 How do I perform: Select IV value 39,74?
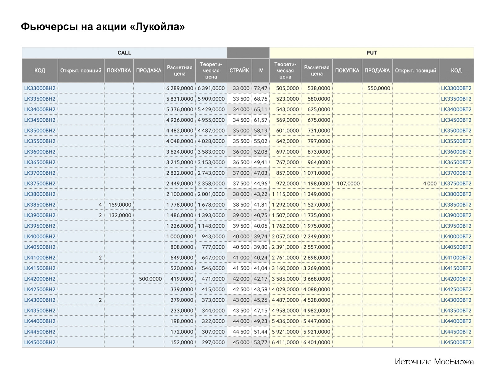pos(261,236)
